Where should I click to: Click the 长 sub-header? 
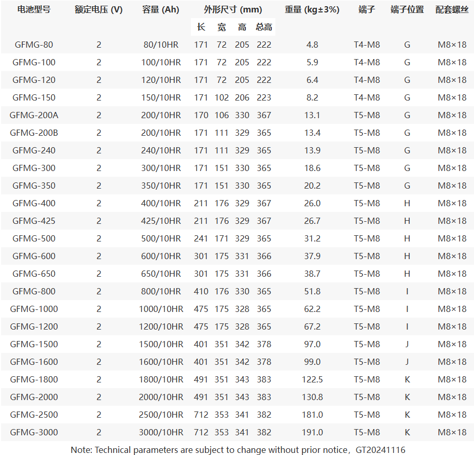click(x=201, y=27)
